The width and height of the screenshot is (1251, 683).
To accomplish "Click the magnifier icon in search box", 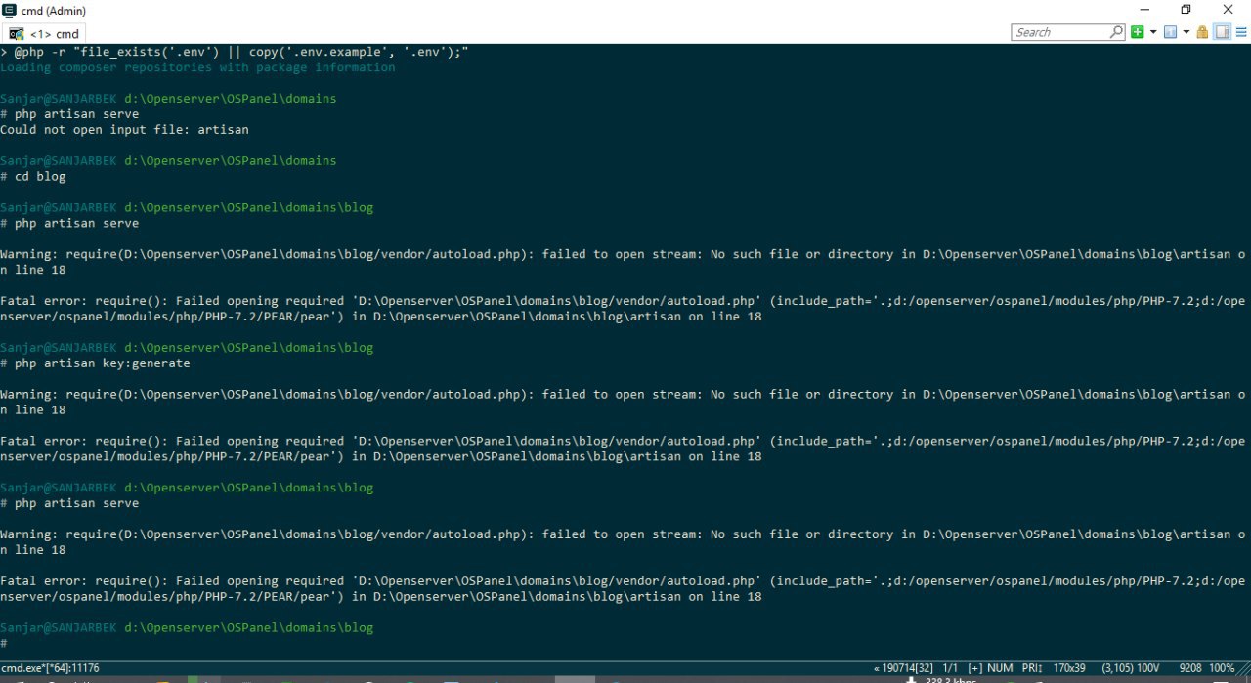I will tap(1117, 32).
